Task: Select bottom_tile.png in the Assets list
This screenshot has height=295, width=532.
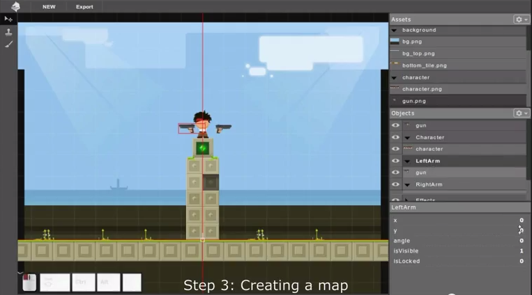Action: point(424,65)
